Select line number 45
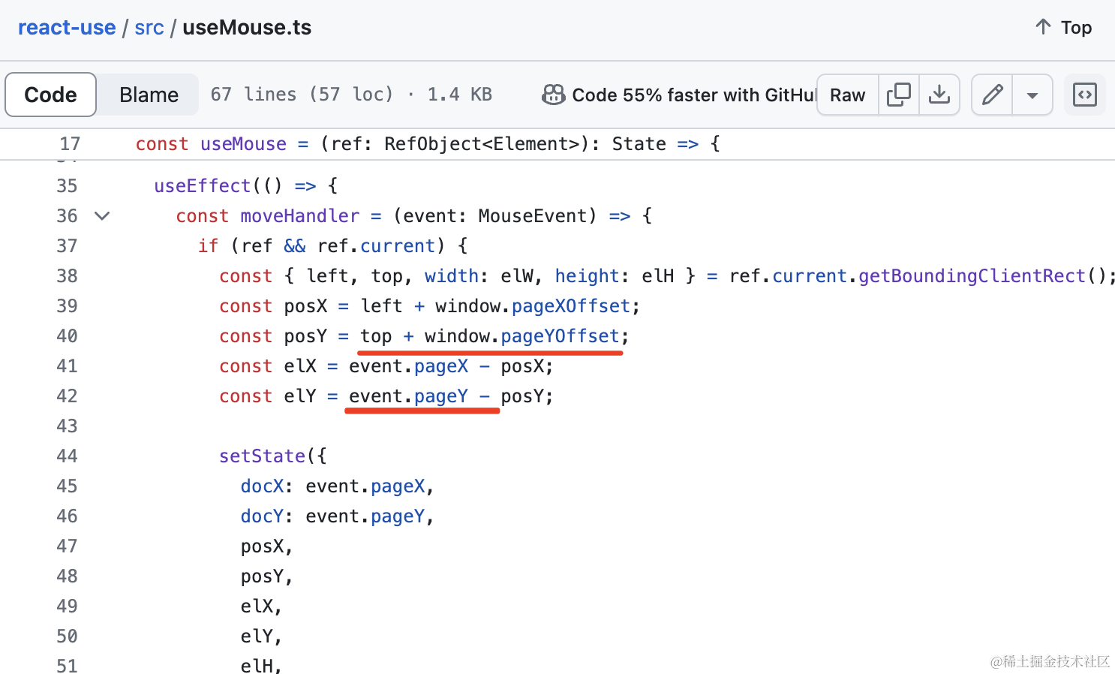Viewport: 1115px width, 674px height. pyautogui.click(x=67, y=486)
